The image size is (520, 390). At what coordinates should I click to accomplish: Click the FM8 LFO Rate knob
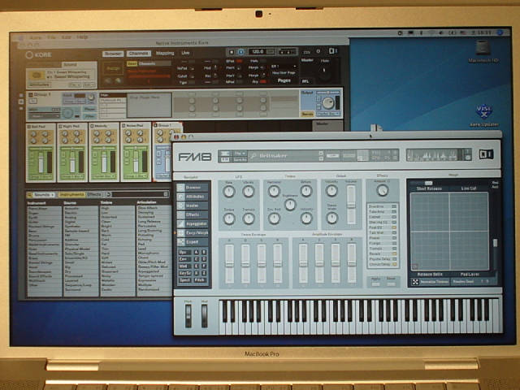tap(229, 192)
